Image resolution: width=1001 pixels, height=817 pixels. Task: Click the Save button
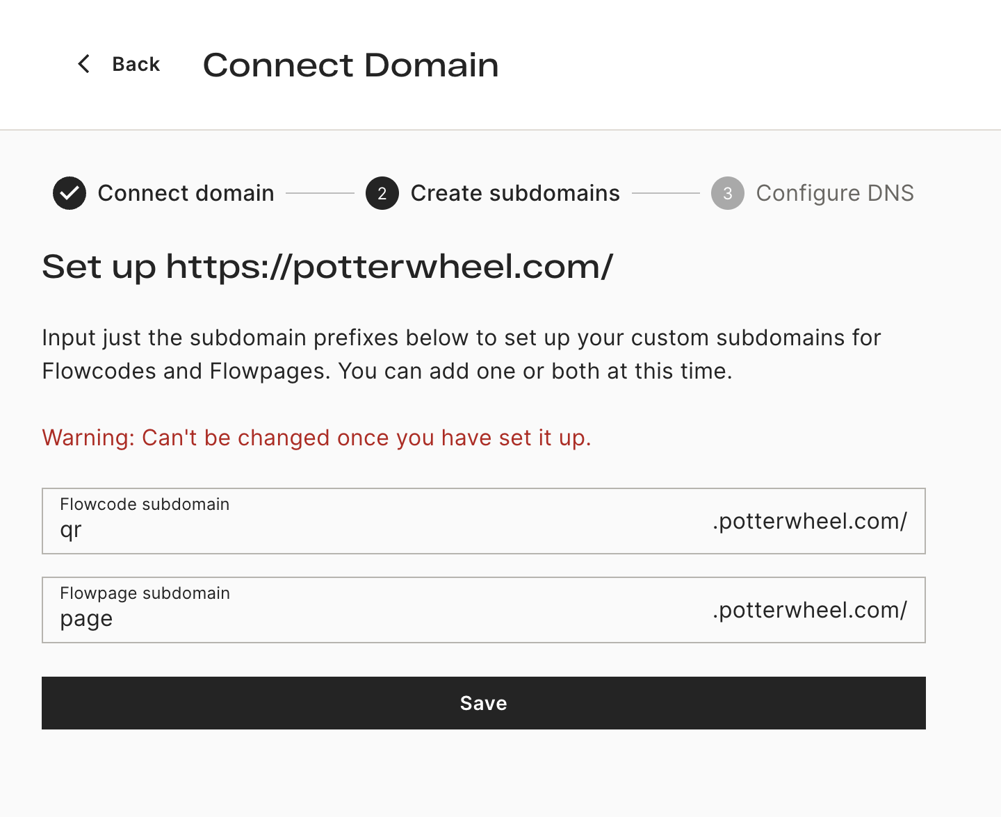tap(484, 703)
